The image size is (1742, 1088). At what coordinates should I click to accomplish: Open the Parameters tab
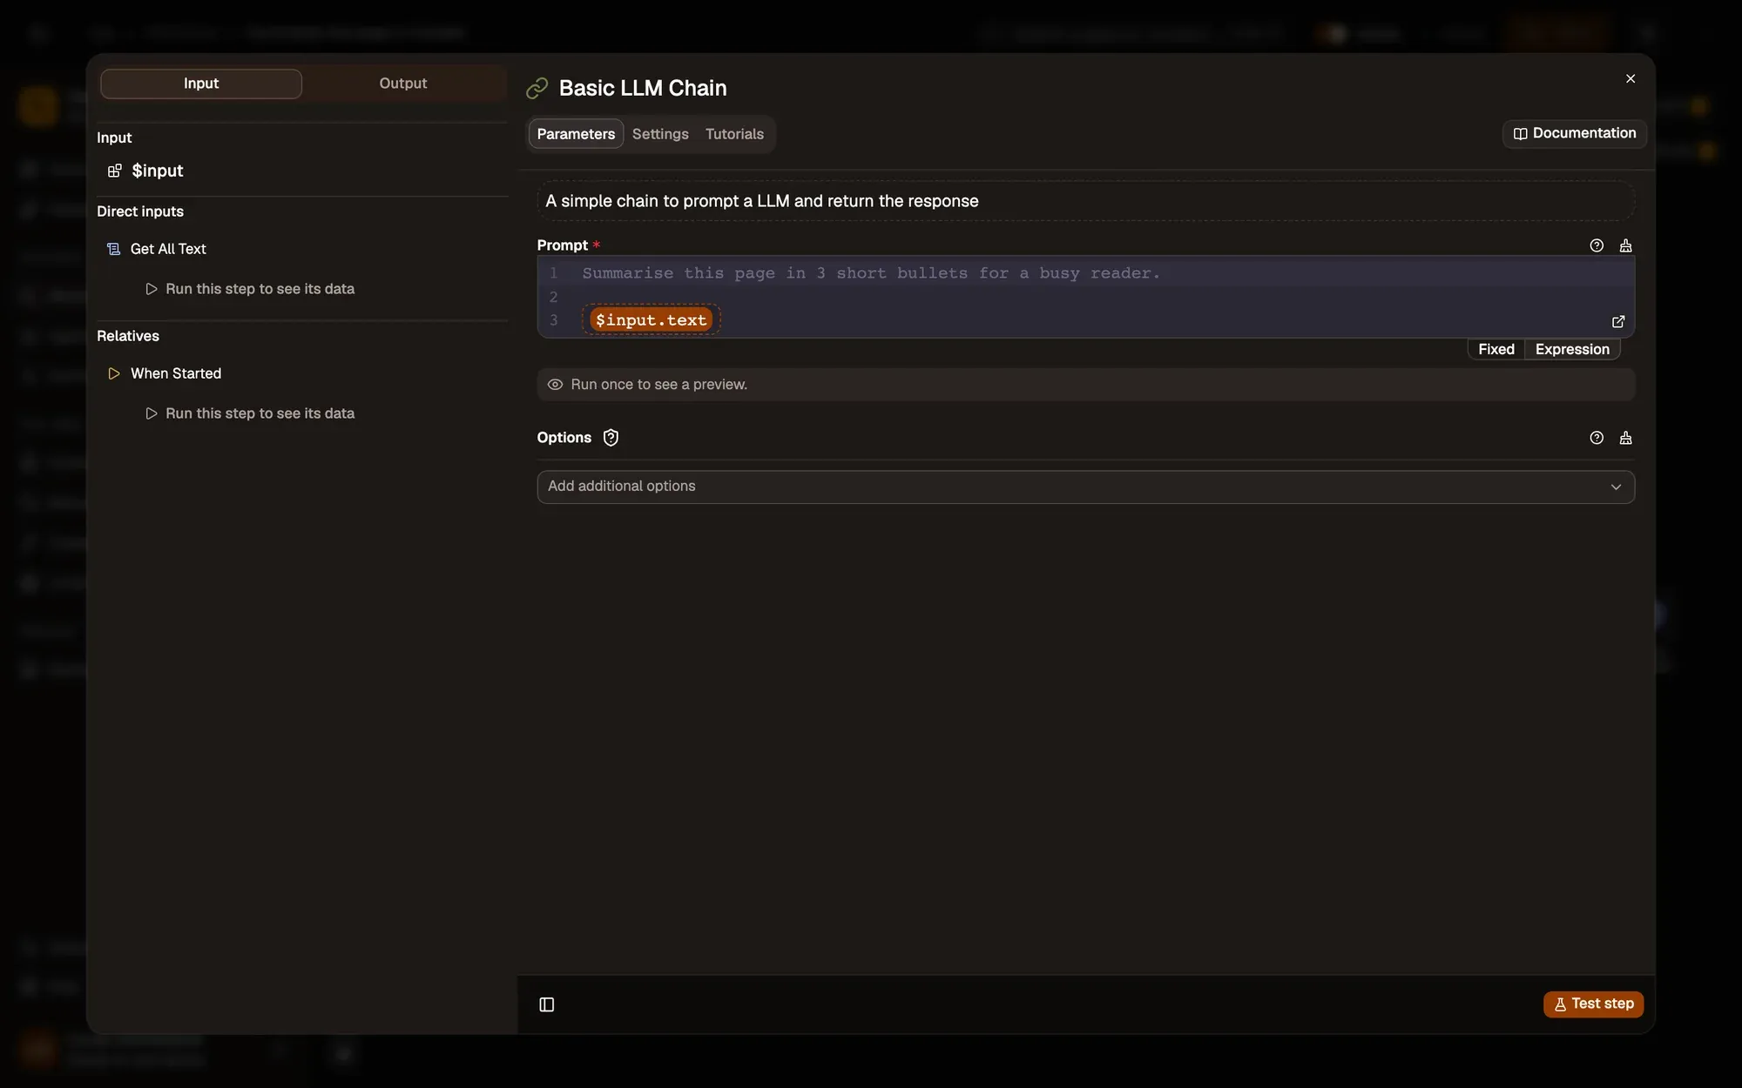click(x=576, y=134)
